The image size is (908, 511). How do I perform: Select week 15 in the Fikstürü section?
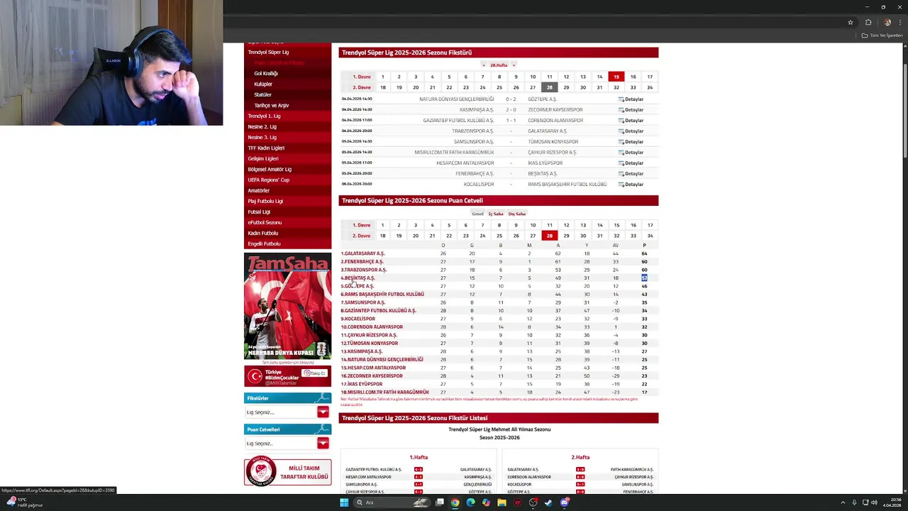(x=616, y=77)
